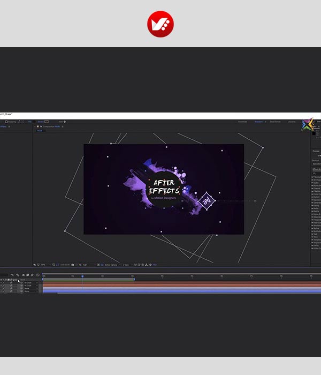Click the timeline layer search field

[4, 275]
